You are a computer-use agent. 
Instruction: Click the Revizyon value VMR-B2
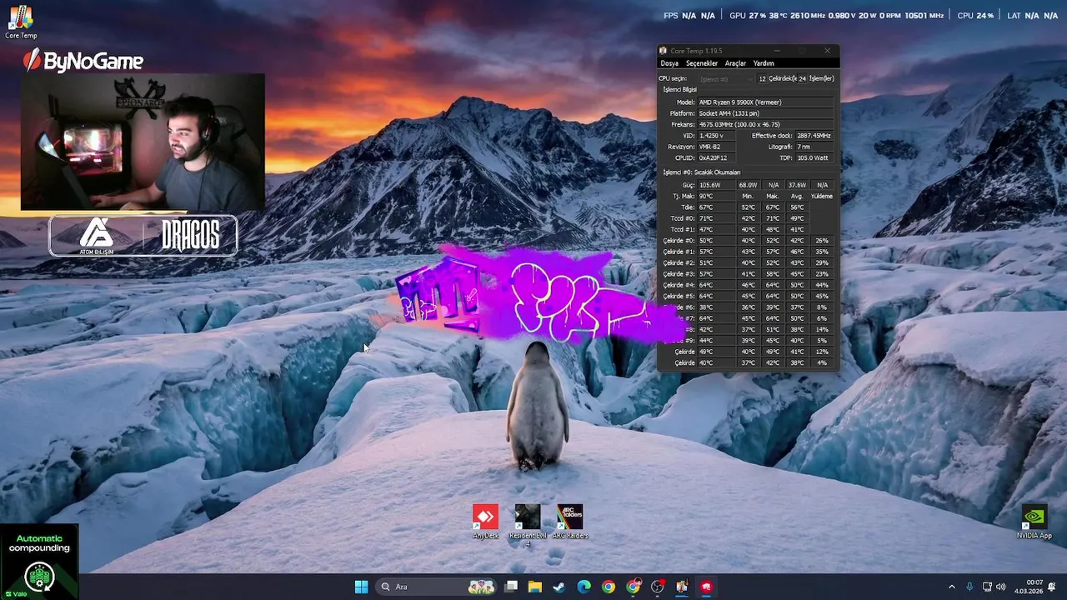pyautogui.click(x=717, y=147)
